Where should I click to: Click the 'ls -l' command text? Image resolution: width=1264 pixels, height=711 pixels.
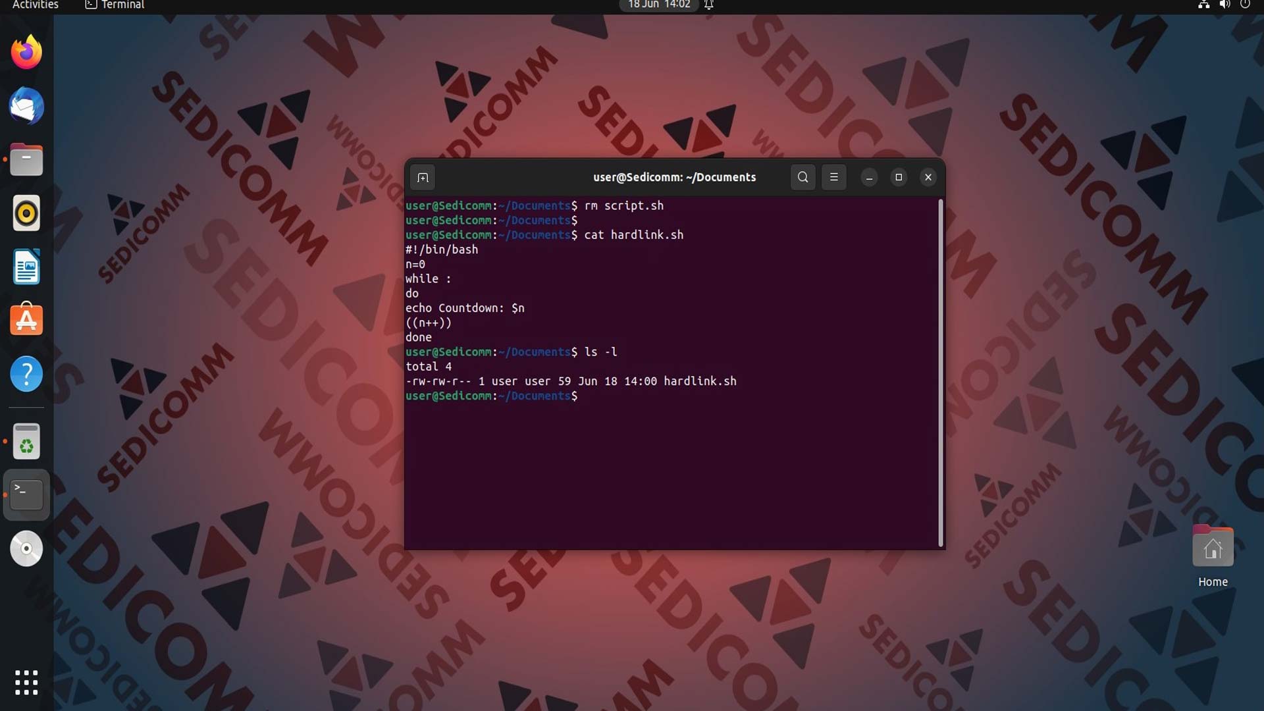(x=601, y=352)
